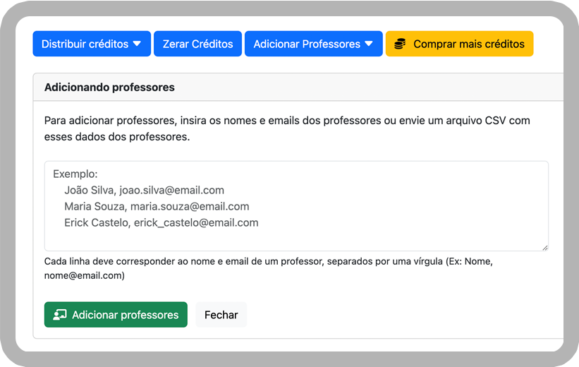Click the Maria Souza example line
The width and height of the screenshot is (579, 367).
(157, 206)
